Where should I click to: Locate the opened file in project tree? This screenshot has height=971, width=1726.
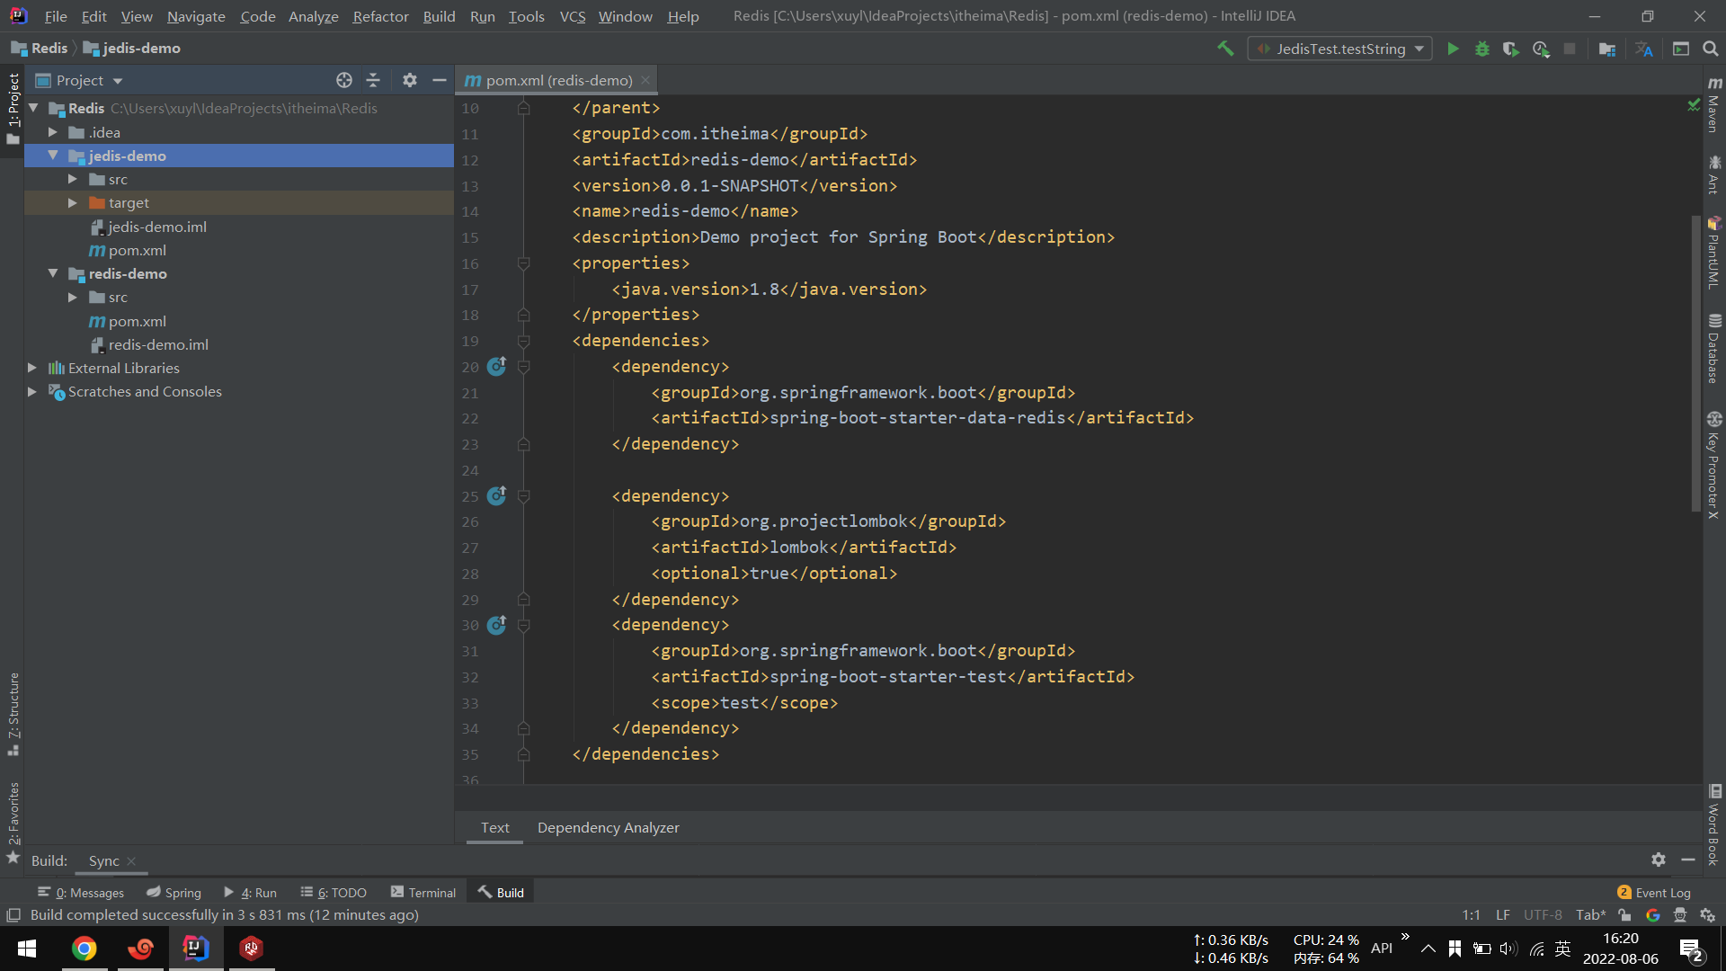(x=344, y=80)
